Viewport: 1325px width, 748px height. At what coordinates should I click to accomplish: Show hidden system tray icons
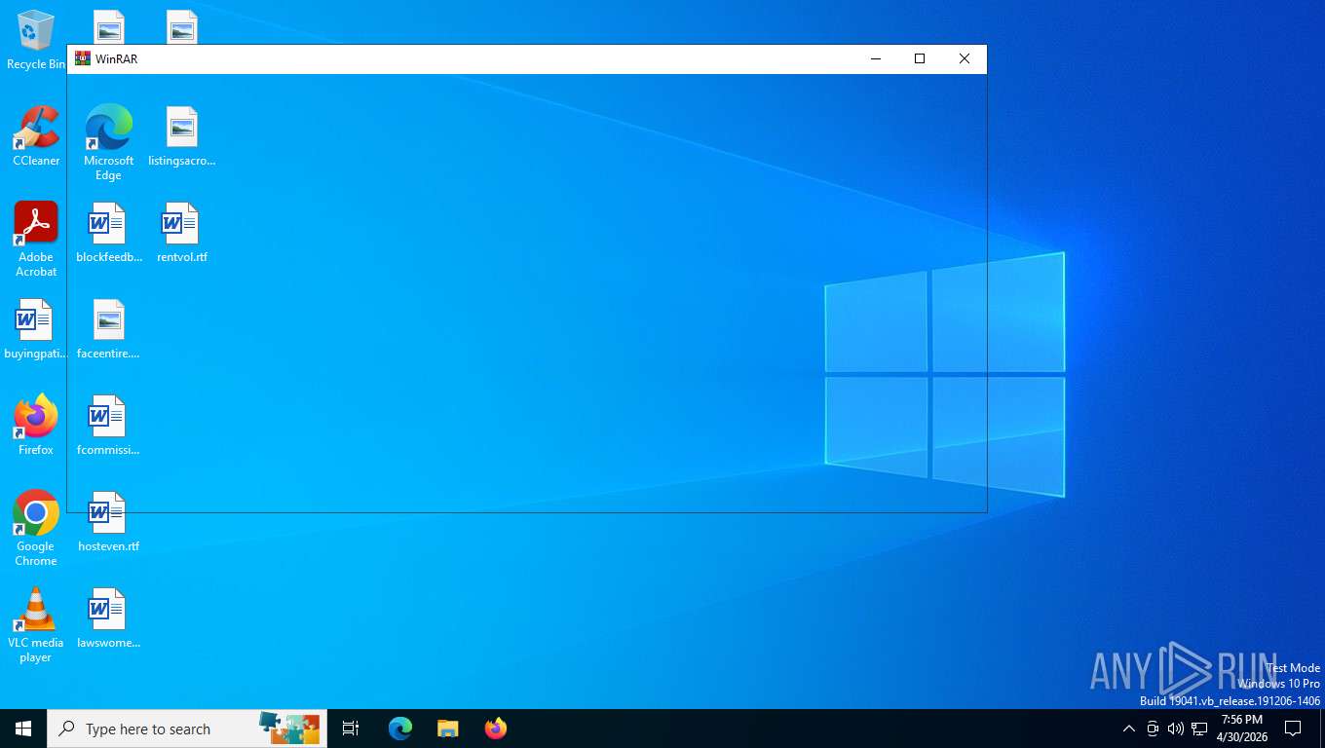(1128, 729)
